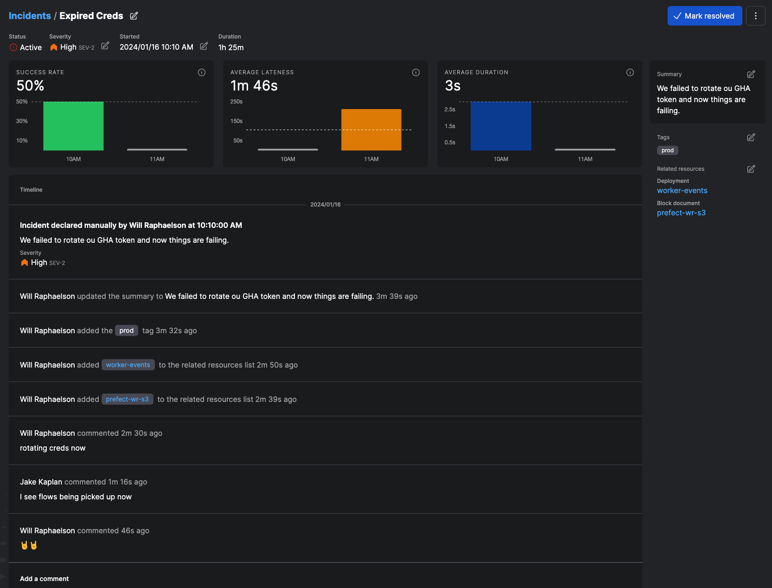Click the prod tag in sidebar
Image resolution: width=772 pixels, height=588 pixels.
pos(668,150)
